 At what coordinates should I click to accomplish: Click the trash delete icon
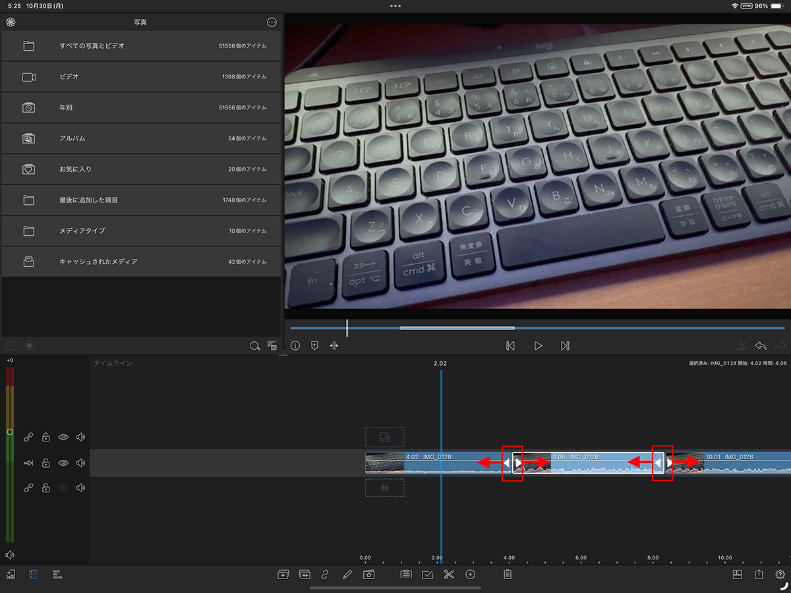507,575
